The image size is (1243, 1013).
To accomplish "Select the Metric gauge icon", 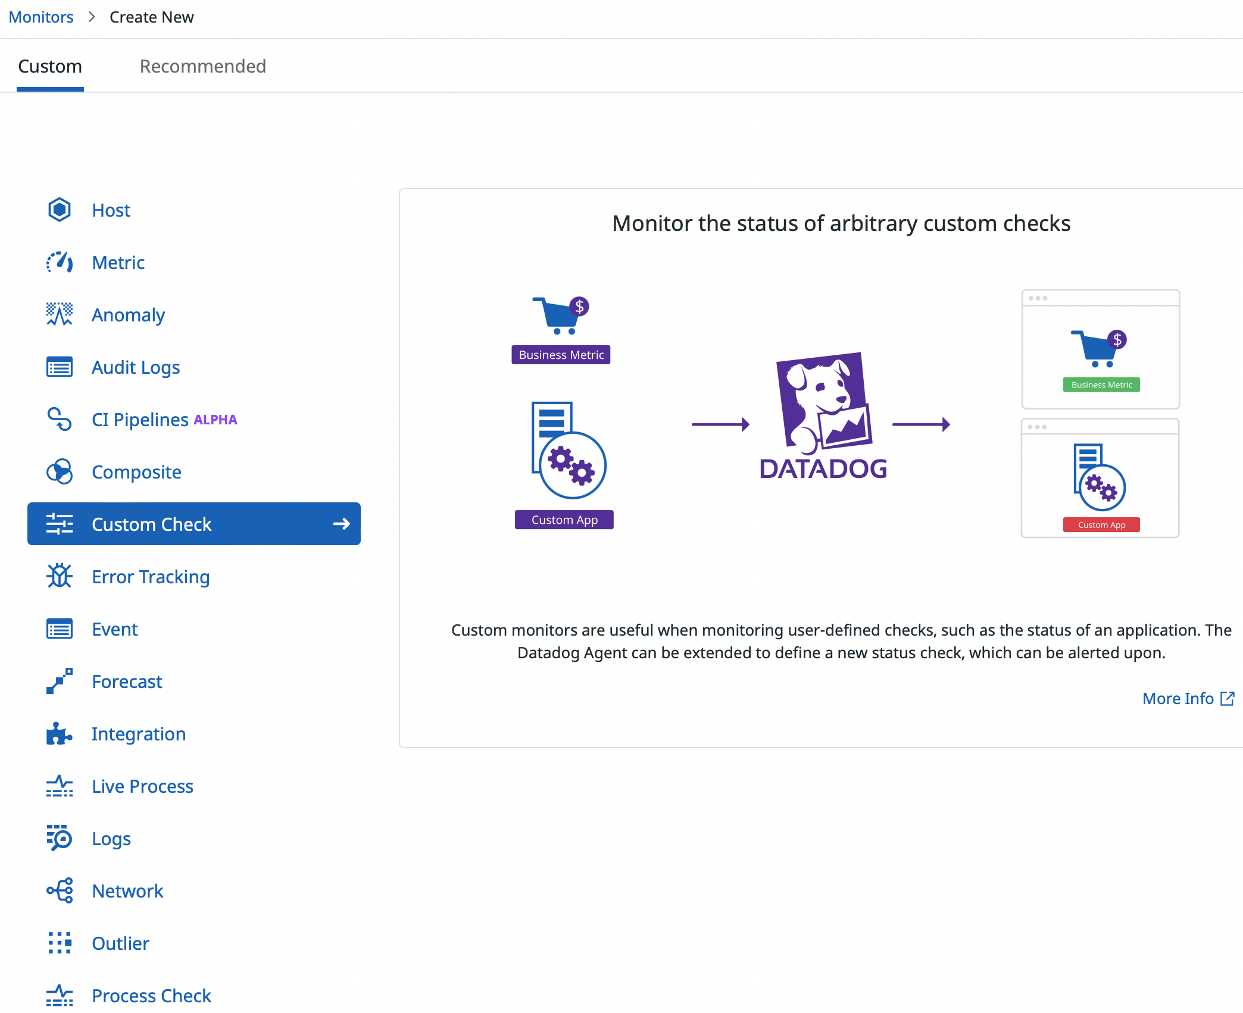I will (x=60, y=262).
